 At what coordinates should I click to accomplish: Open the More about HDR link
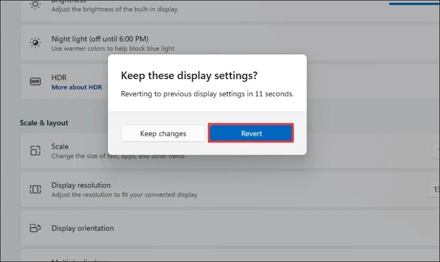point(76,88)
